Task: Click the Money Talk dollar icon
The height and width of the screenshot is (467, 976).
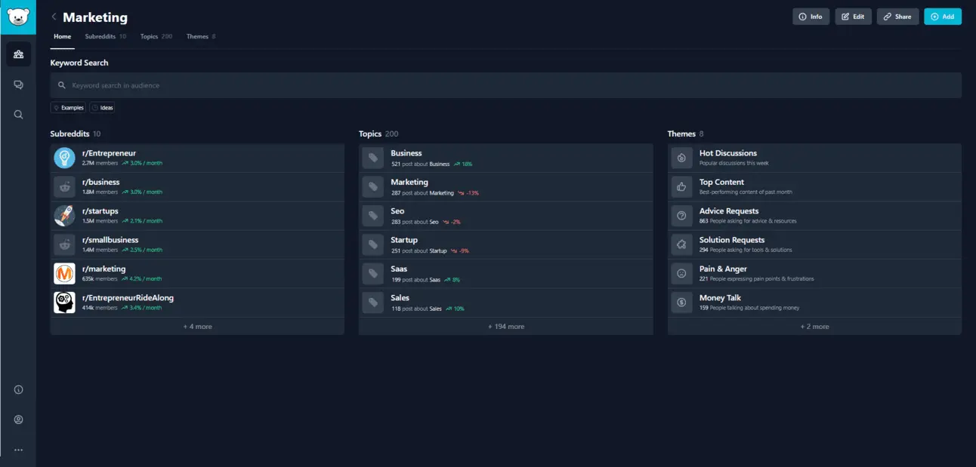Action: point(681,303)
